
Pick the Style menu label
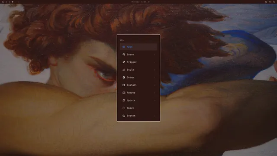point(130,70)
